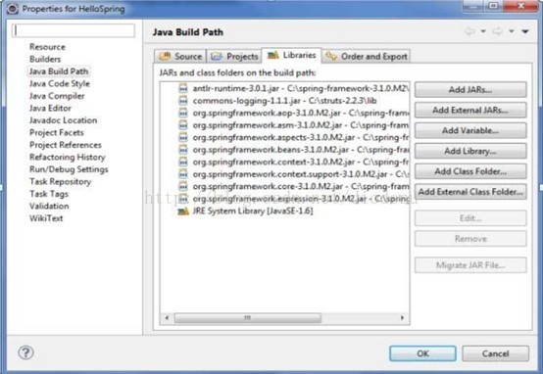Click the forward navigation arrow icon
This screenshot has height=374, width=543.
(x=498, y=31)
